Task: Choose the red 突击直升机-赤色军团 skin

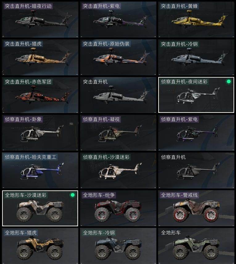Action: [x=40, y=95]
